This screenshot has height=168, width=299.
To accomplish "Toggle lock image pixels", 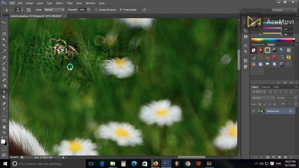I will (x=265, y=104).
